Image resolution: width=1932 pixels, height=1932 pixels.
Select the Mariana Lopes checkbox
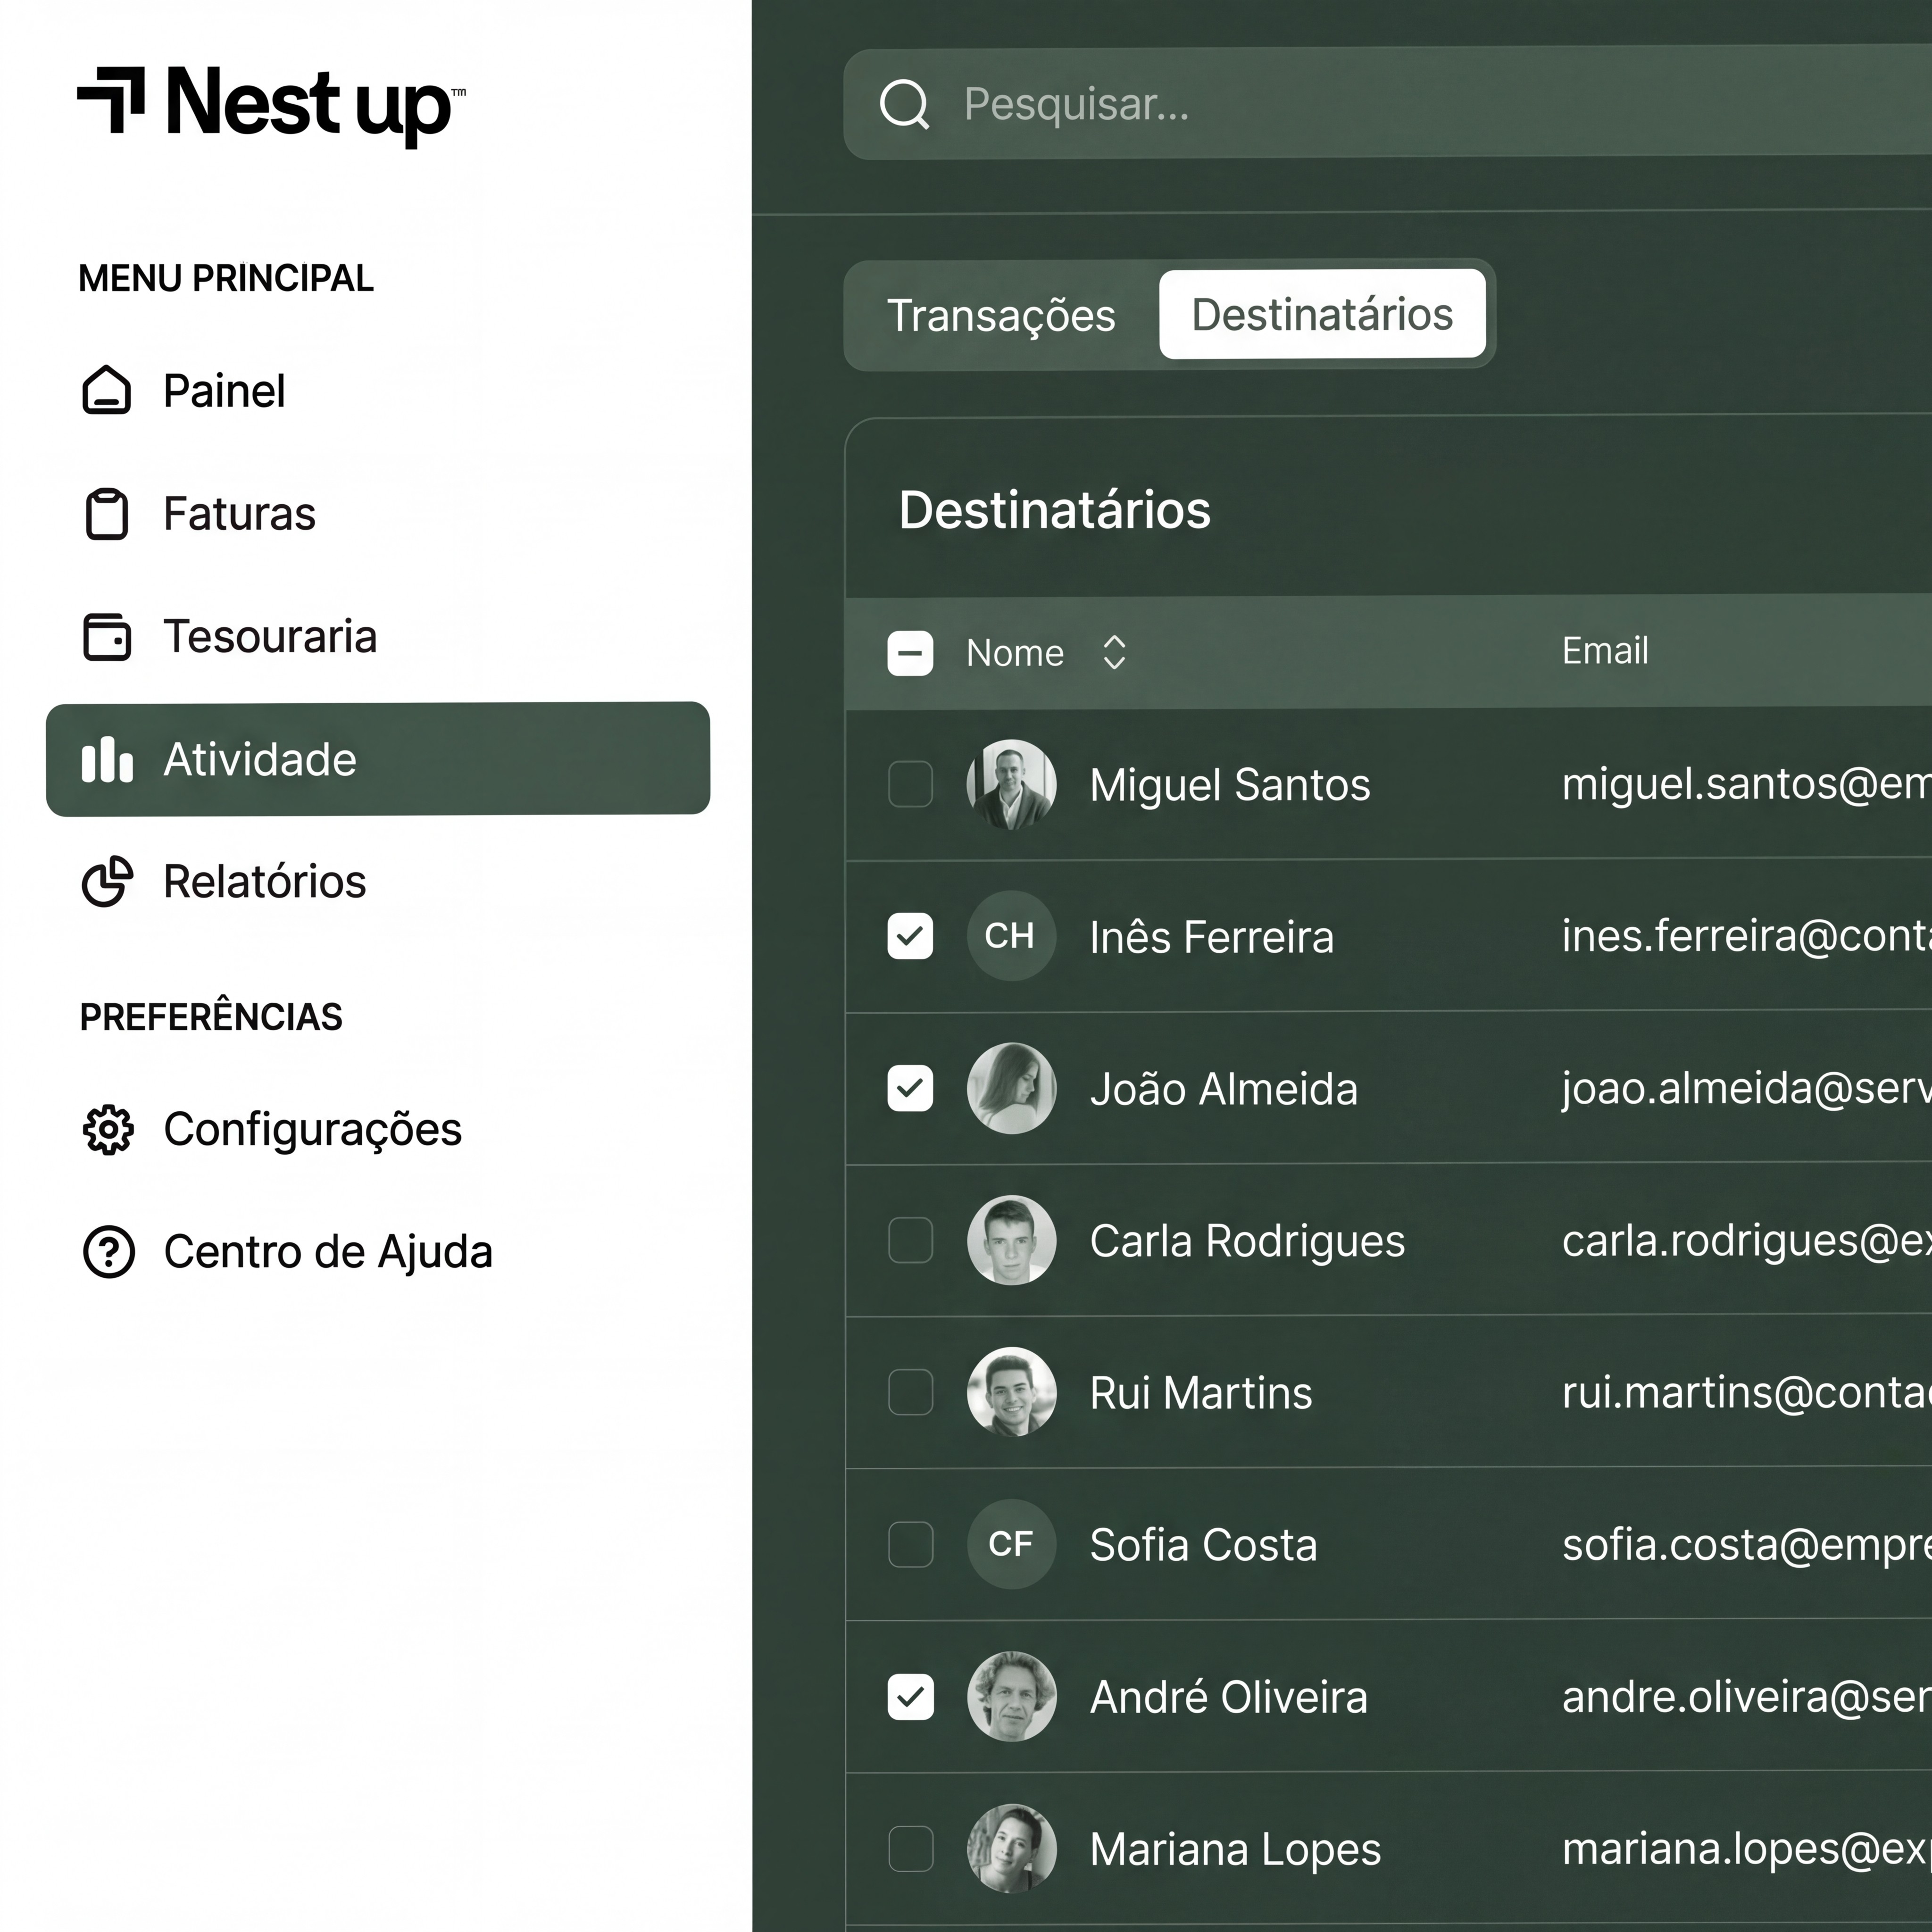click(910, 1849)
